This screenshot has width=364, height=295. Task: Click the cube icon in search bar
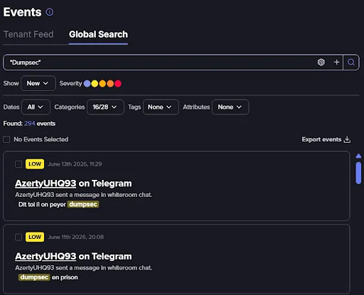click(x=321, y=63)
